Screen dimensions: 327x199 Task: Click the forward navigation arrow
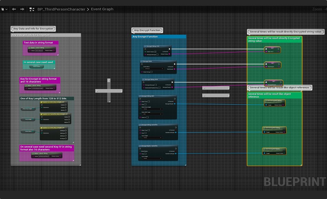point(22,9)
